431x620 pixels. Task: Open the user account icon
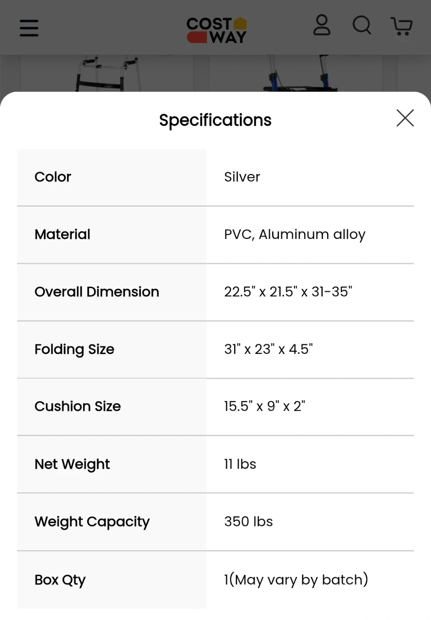point(322,25)
